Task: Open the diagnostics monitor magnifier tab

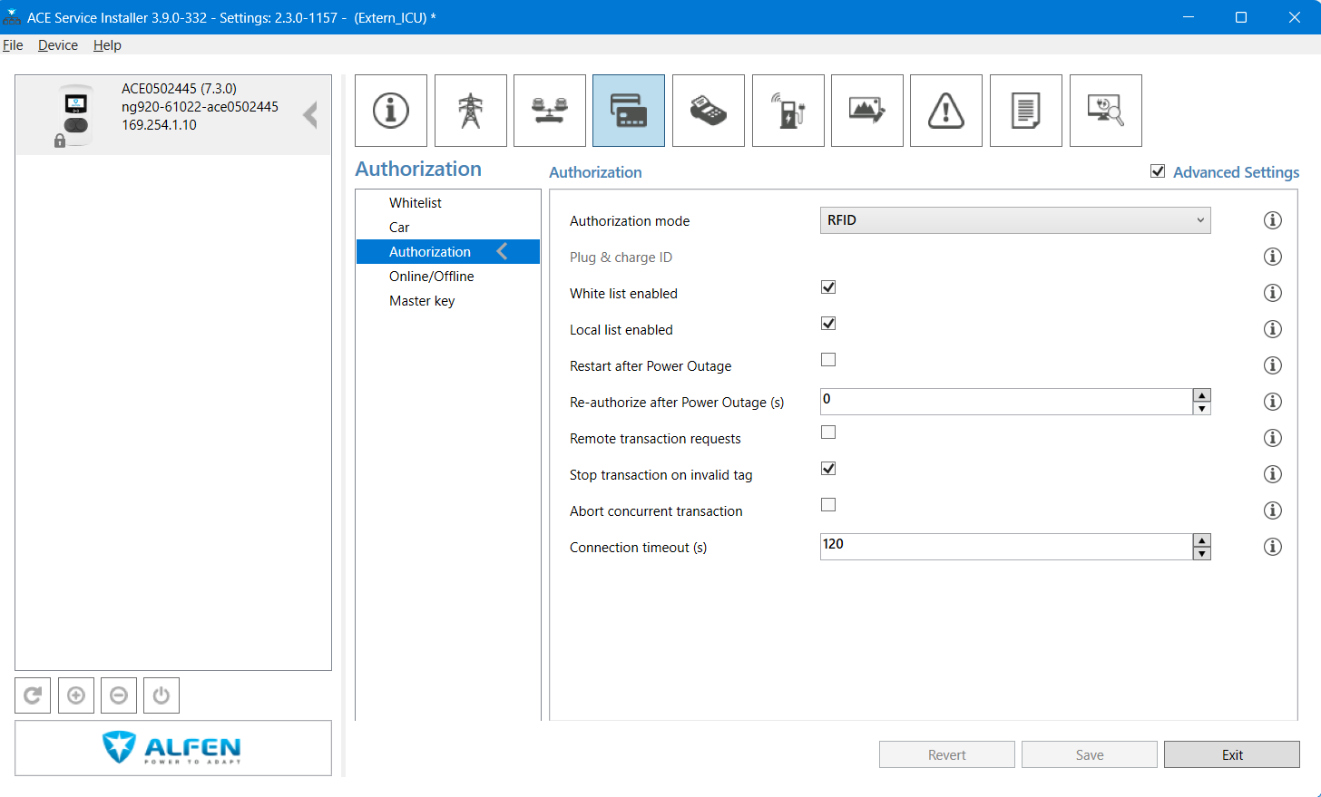Action: click(1106, 111)
